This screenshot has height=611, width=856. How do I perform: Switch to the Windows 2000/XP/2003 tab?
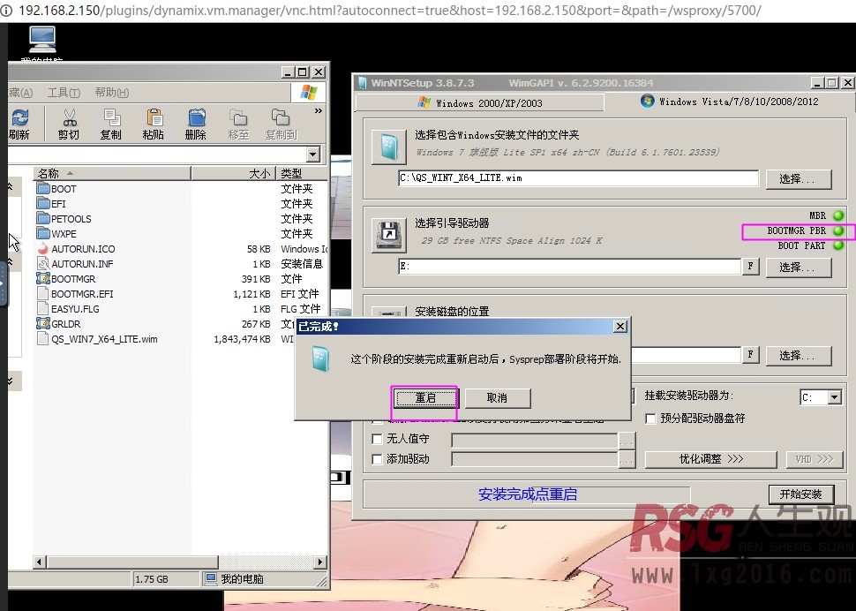pos(480,102)
